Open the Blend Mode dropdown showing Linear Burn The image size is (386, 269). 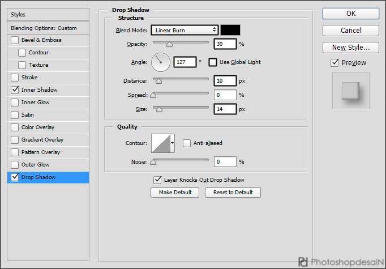click(x=185, y=31)
